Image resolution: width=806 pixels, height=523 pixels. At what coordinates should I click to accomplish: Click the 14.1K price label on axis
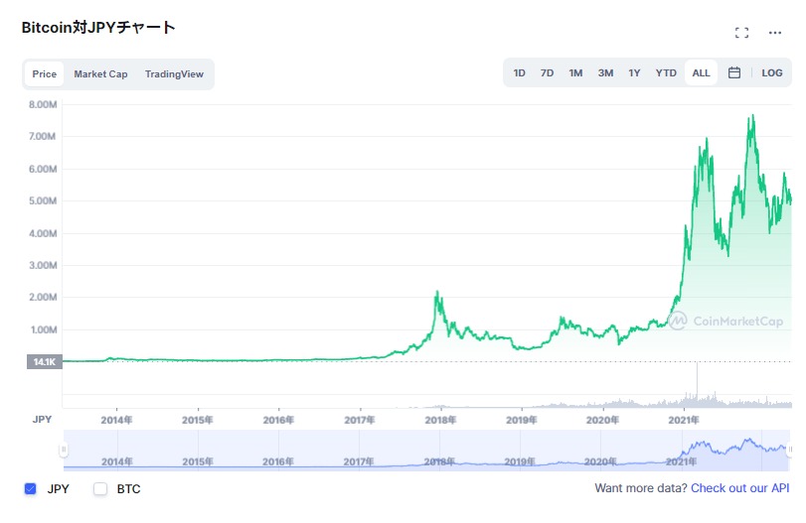[x=44, y=362]
